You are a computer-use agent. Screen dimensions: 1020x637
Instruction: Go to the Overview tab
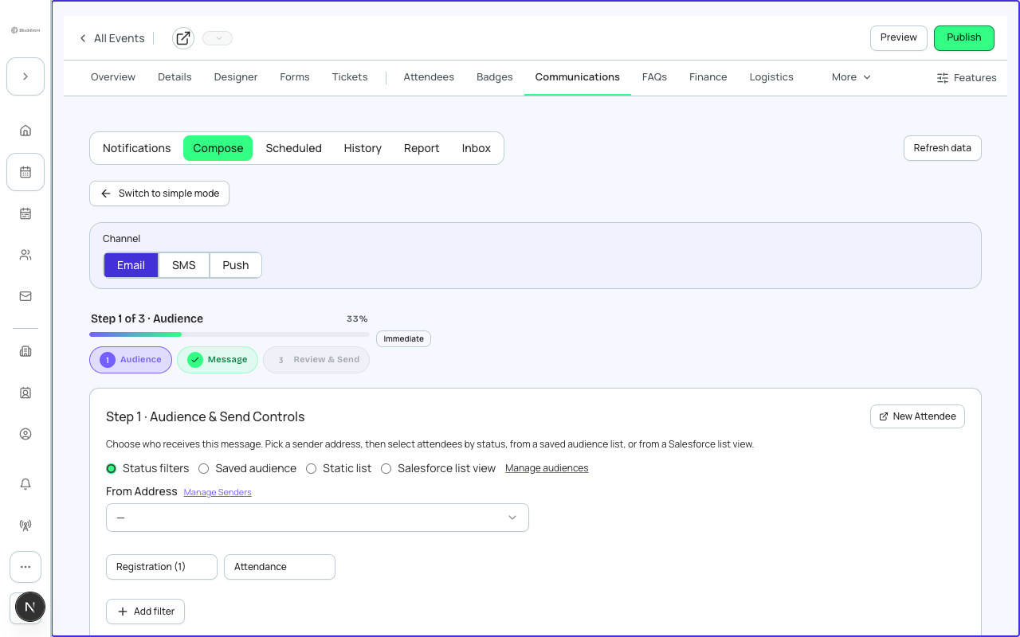[113, 77]
